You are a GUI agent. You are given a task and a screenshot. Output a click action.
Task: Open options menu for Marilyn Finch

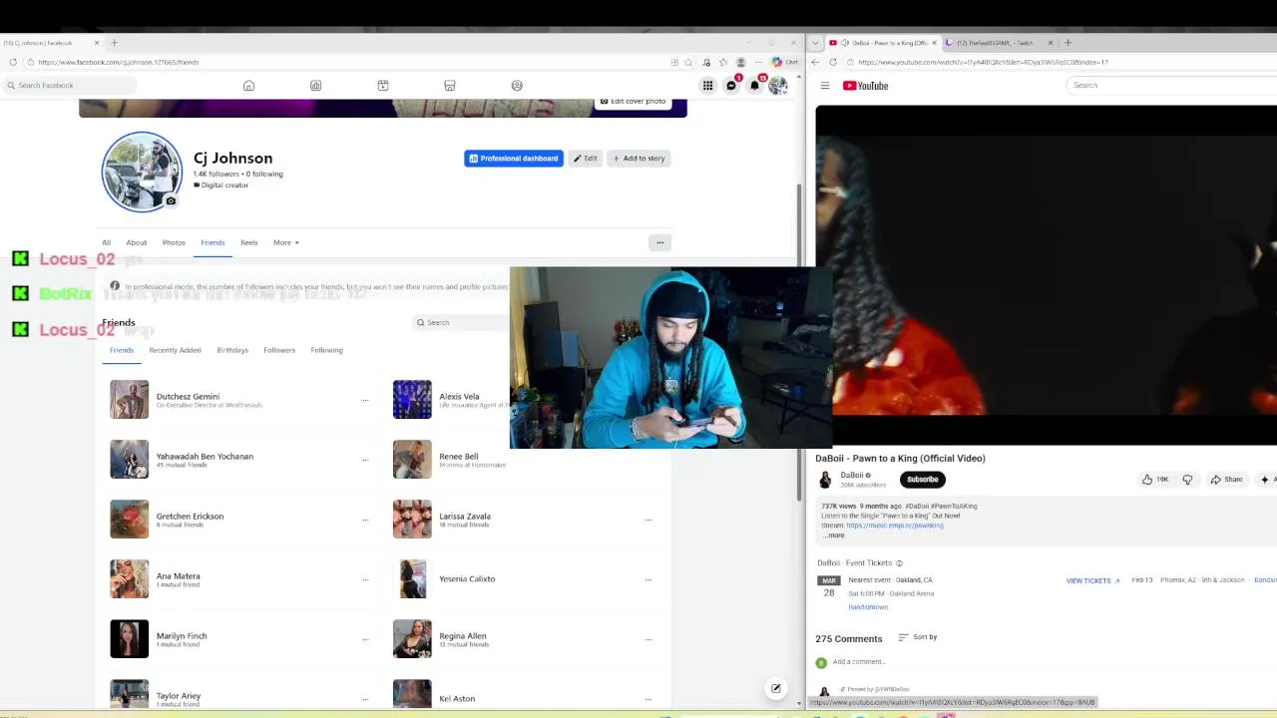[365, 639]
